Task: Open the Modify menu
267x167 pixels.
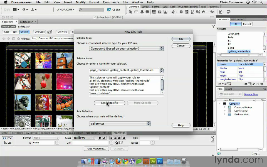Action: (81, 2)
